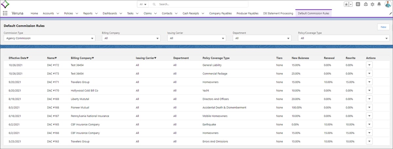The image size is (393, 149).
Task: Click the Liberty Mututal billing company cell
Action: (x=80, y=99)
